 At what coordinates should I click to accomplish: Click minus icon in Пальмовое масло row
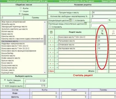[x=53, y=41]
